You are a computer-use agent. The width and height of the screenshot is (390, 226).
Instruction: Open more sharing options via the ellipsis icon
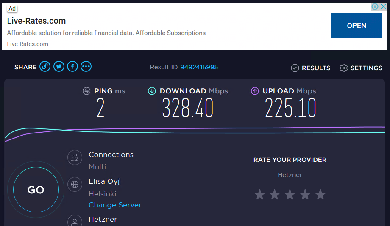pos(86,66)
